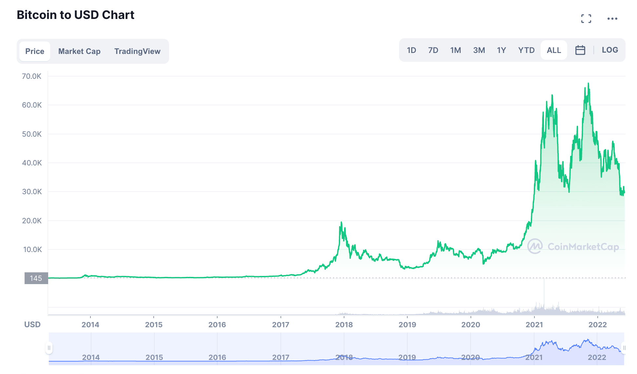Select the YTD time range
The height and width of the screenshot is (374, 637).
click(x=526, y=50)
